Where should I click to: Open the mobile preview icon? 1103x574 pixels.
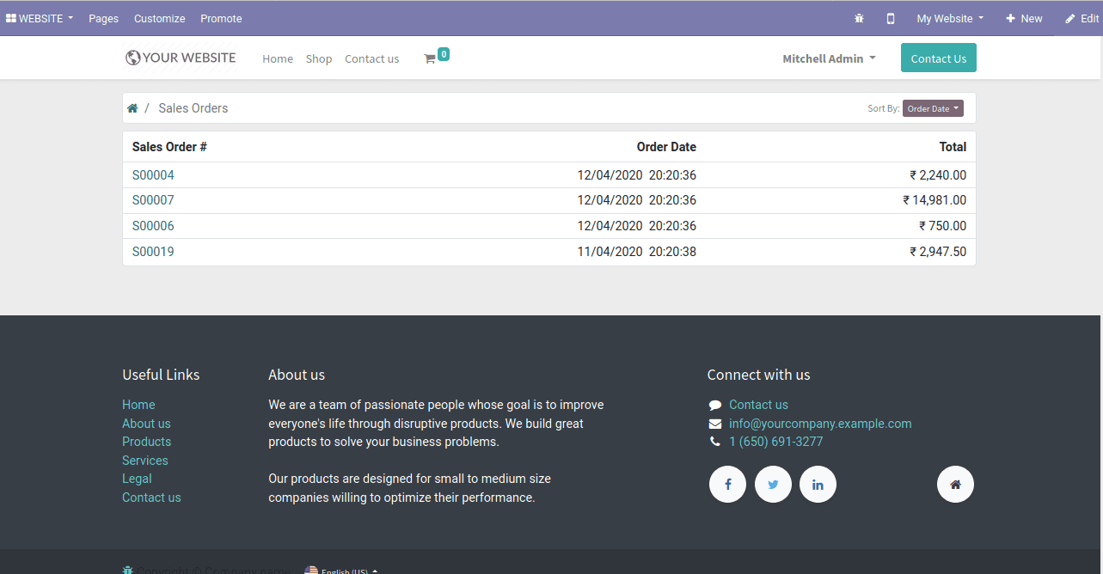(x=890, y=18)
